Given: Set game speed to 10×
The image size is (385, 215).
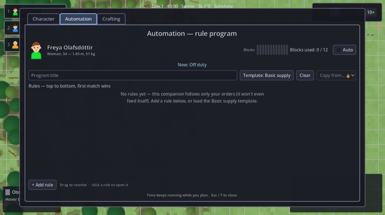Looking at the screenshot, I should (371, 12).
